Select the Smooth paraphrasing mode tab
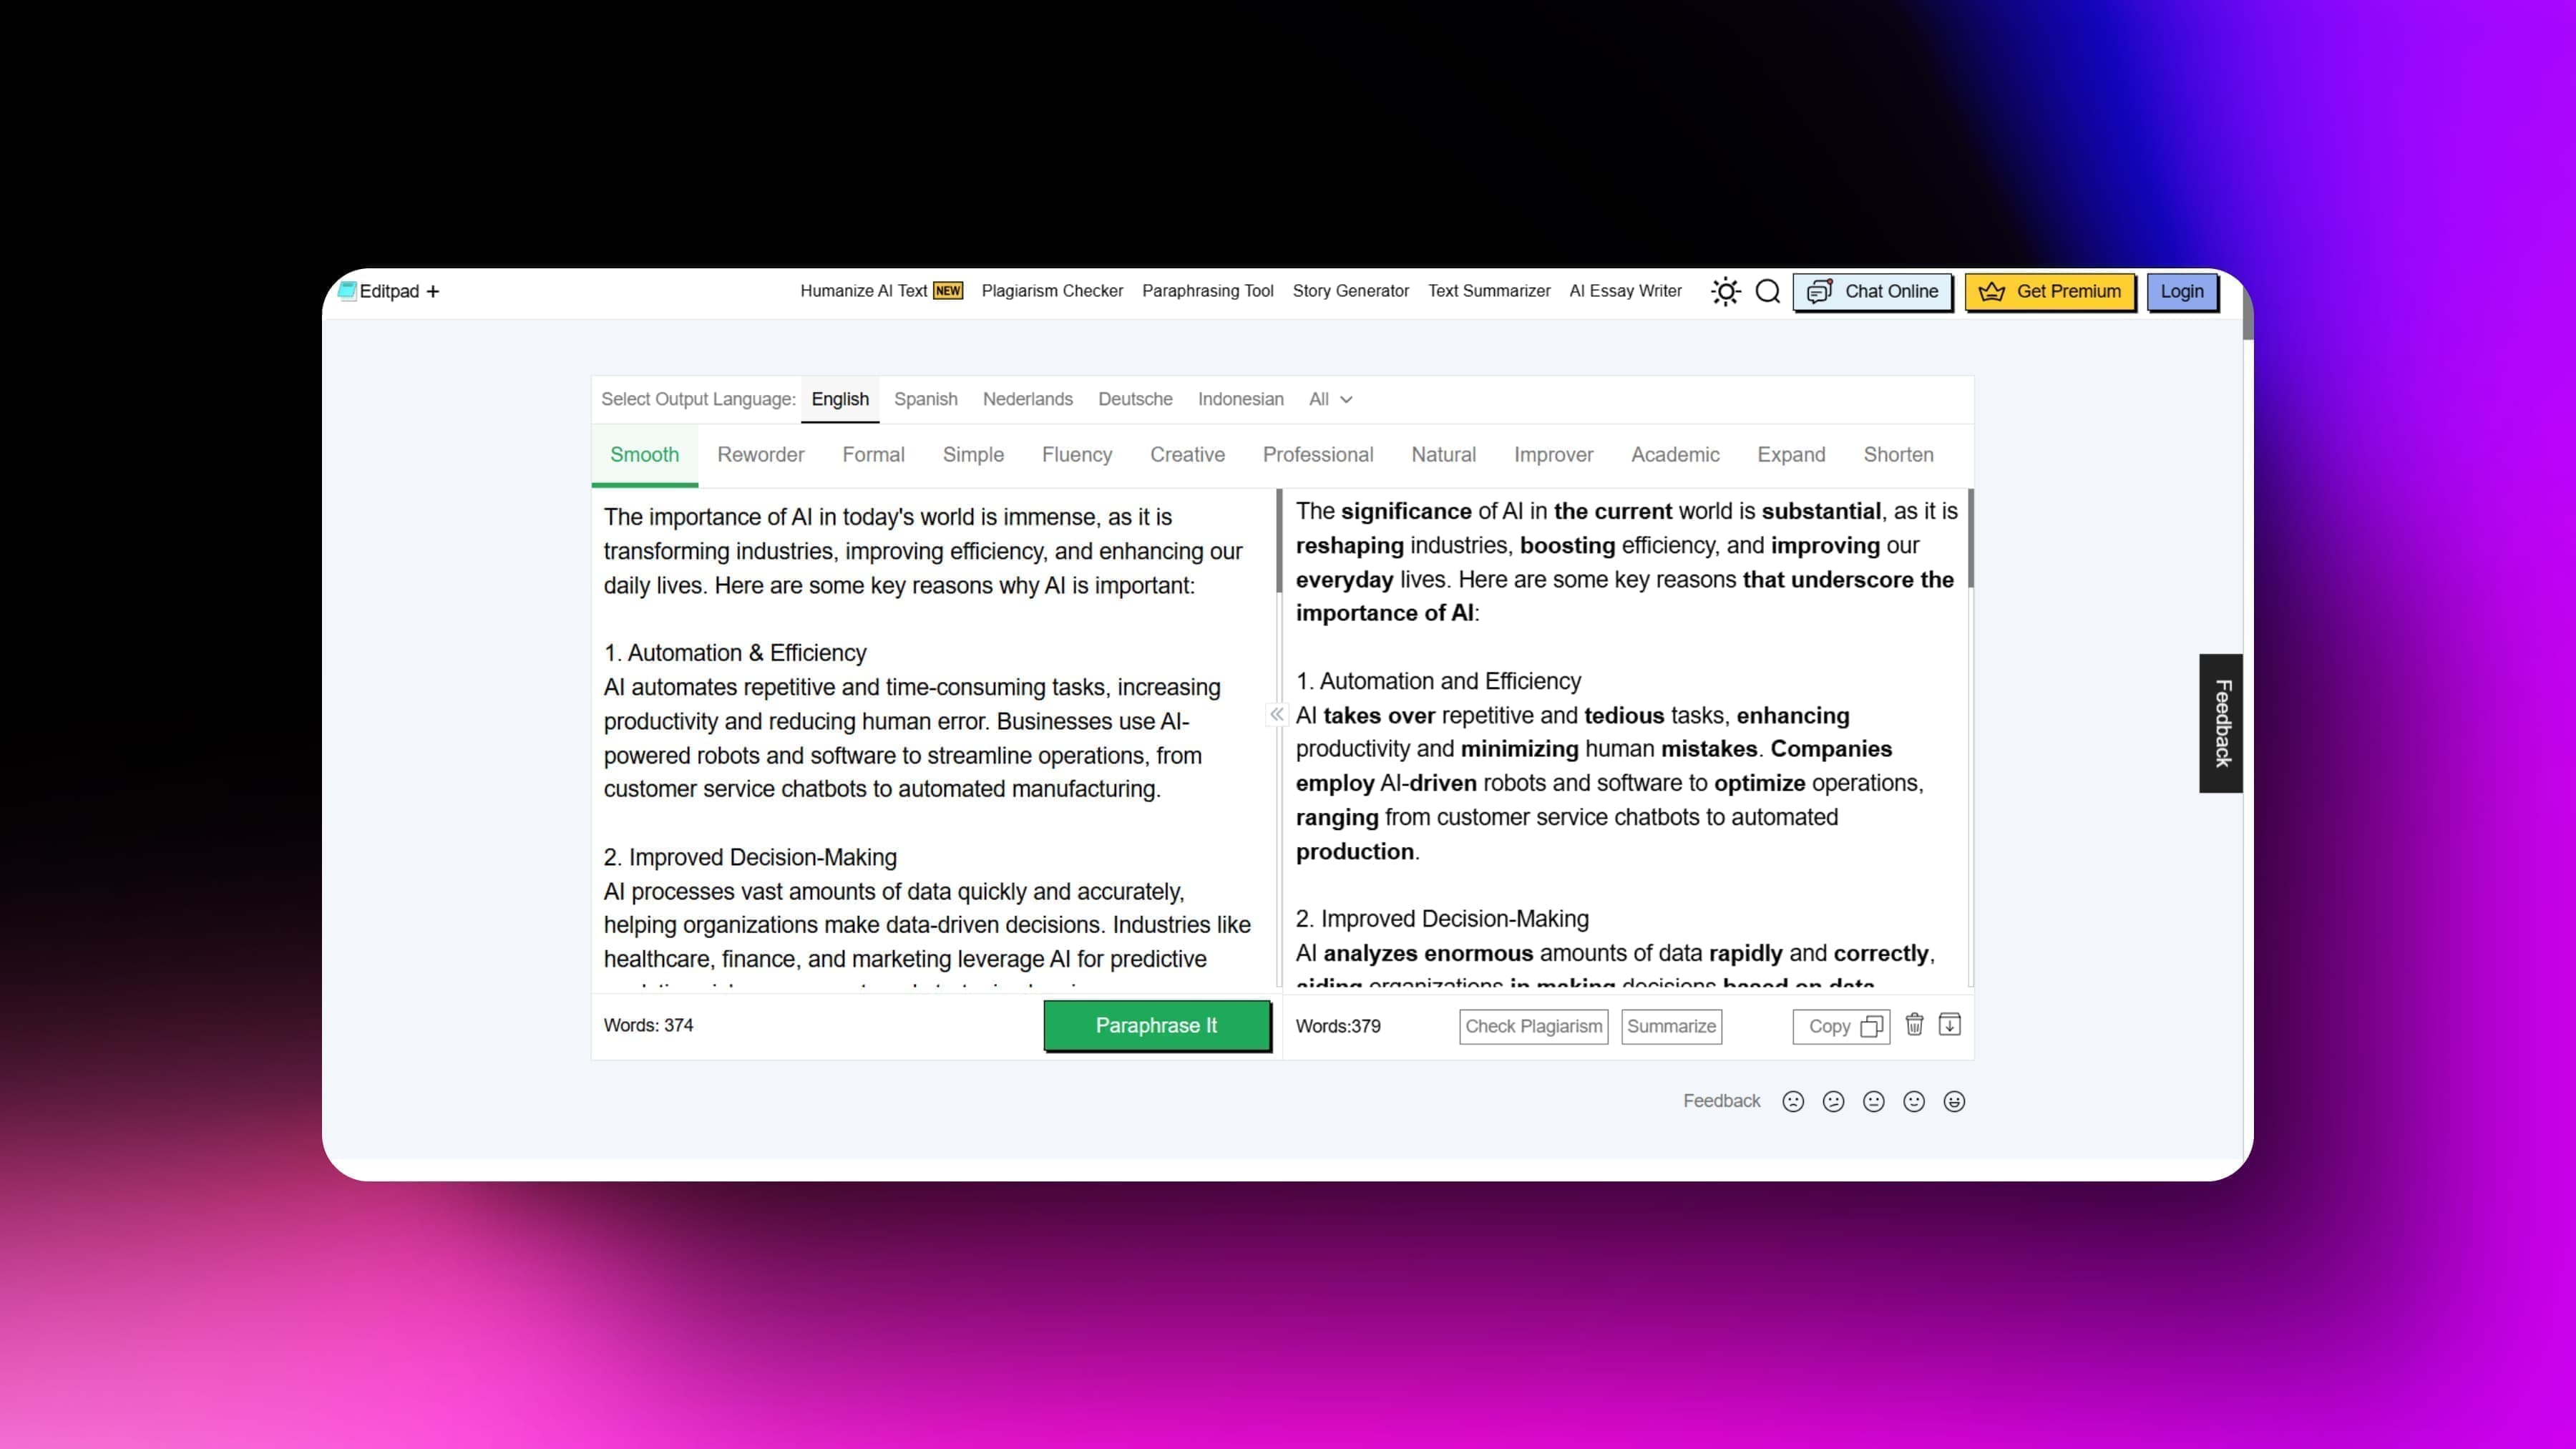2576x1449 pixels. click(x=644, y=454)
